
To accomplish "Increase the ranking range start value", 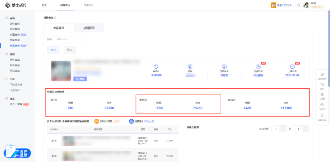I will tap(283, 127).
